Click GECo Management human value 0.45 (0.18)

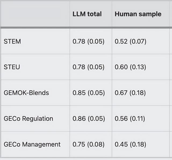130,144
